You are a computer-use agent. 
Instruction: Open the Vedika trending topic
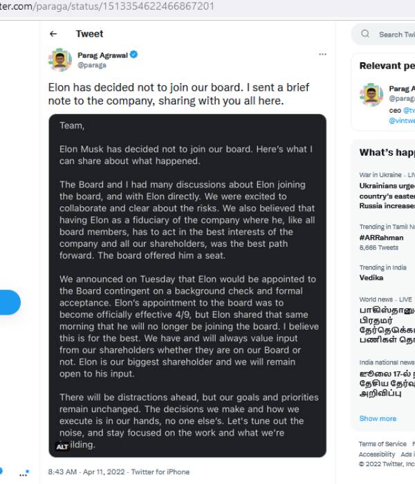371,277
